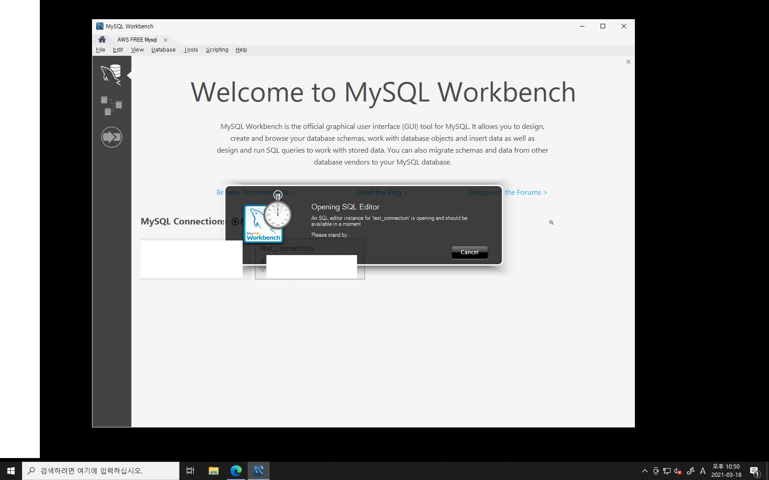The height and width of the screenshot is (480, 769).
Task: Open the Discuss on the Forums link
Action: [508, 192]
